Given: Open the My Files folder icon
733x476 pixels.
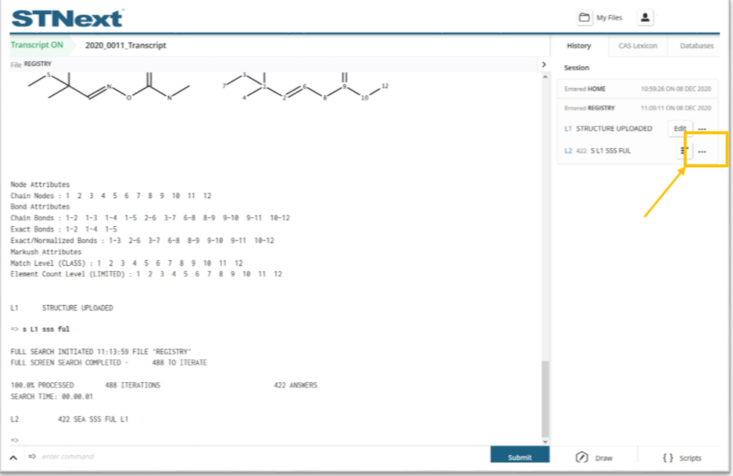Looking at the screenshot, I should pyautogui.click(x=584, y=18).
